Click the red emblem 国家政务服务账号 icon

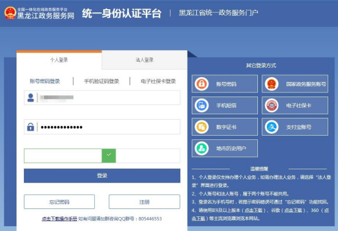click(271, 84)
